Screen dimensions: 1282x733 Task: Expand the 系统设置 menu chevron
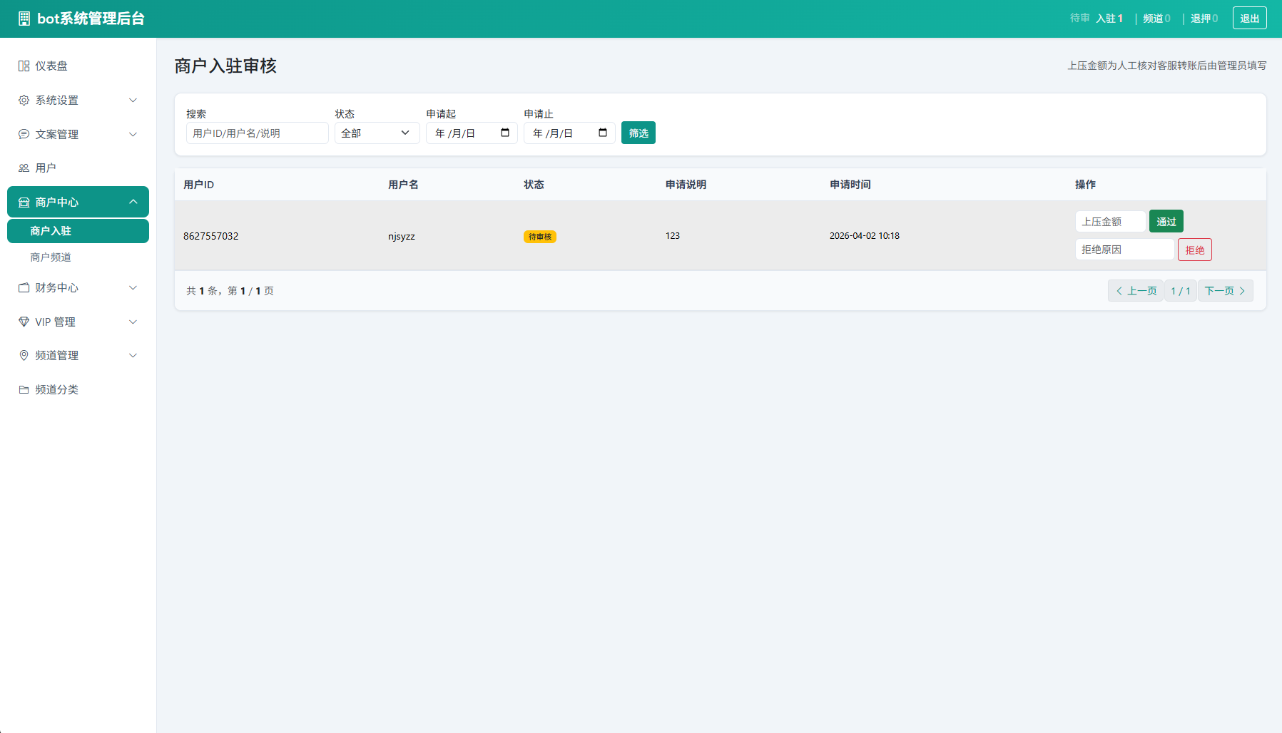(x=133, y=100)
